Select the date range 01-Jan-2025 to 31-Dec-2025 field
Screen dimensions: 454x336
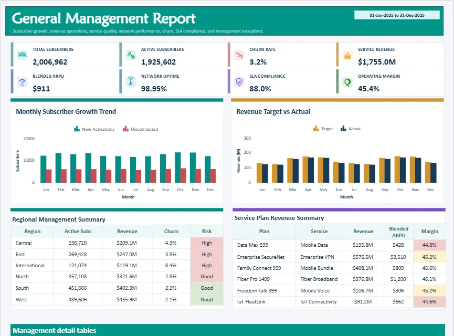pyautogui.click(x=397, y=15)
